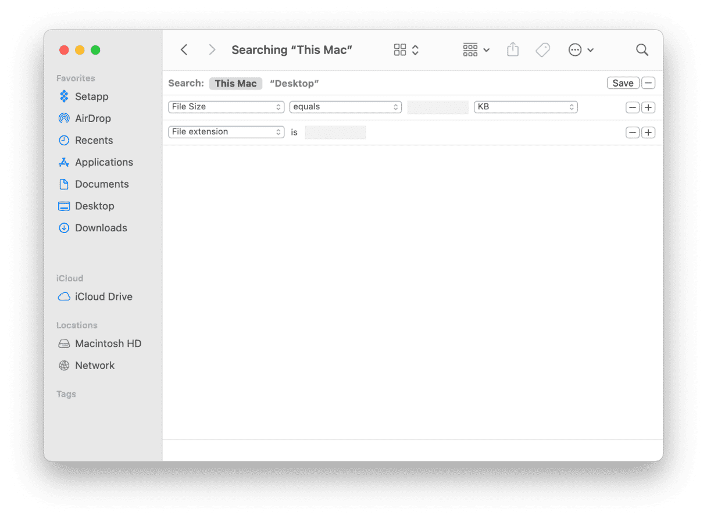This screenshot has height=519, width=707.
Task: Switch search scope to This Mac
Action: [235, 83]
